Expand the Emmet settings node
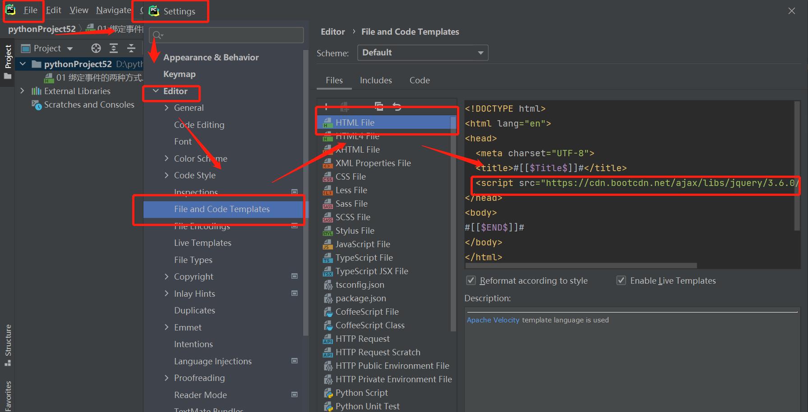 click(x=166, y=327)
